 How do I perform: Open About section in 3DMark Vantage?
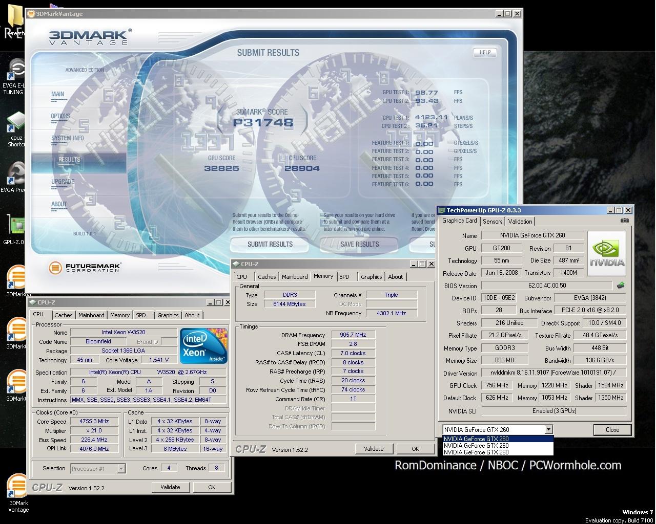(59, 204)
